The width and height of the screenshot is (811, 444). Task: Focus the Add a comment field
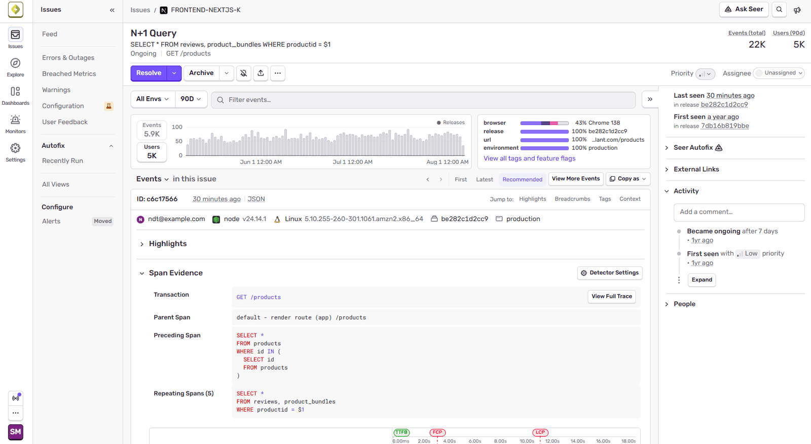[739, 212]
